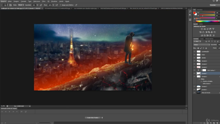Select the Camada 2 layer thumbnail
220x124 pixels.
[199, 76]
